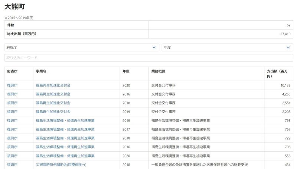Open 復興庁 link in the 798 row

coord(12,120)
